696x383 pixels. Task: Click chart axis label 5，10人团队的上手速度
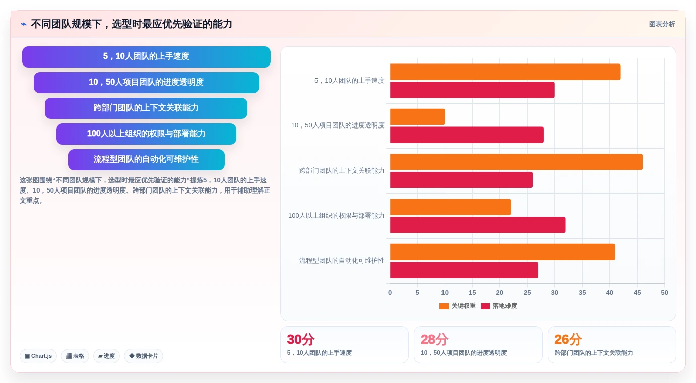pyautogui.click(x=349, y=81)
